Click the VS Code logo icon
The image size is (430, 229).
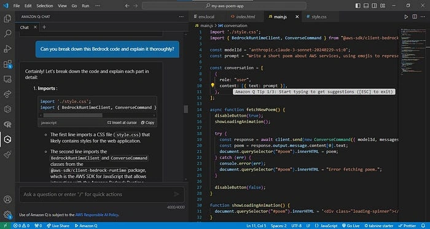tap(6, 6)
